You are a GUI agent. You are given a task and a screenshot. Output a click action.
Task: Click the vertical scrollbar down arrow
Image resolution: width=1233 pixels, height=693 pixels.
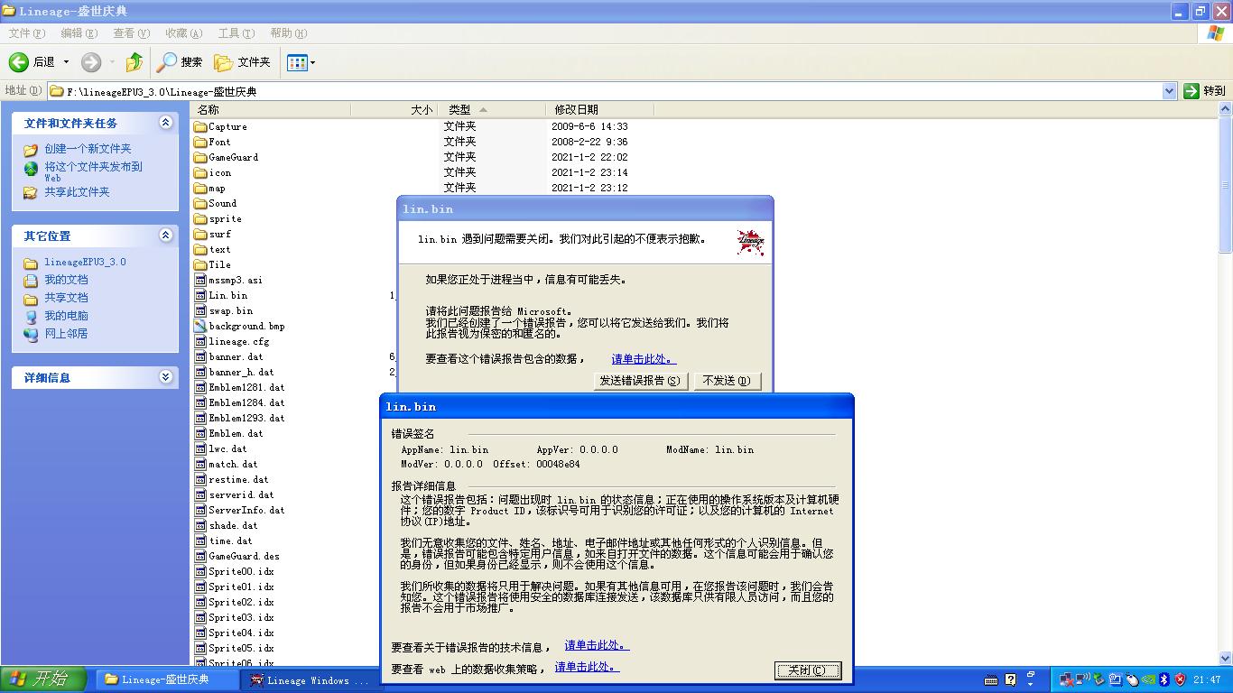pos(1225,658)
